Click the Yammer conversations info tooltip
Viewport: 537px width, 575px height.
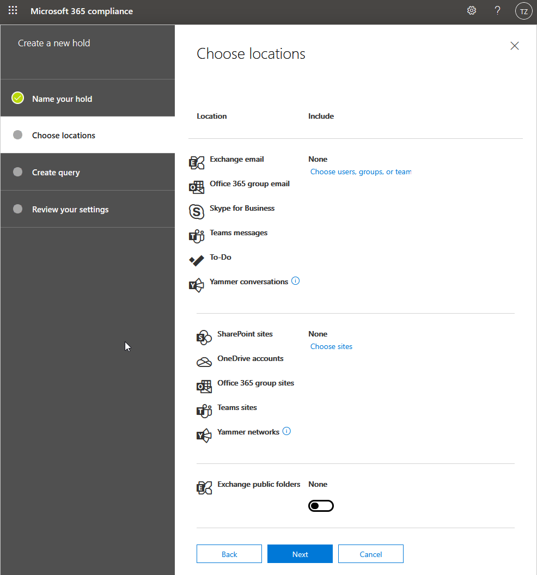click(295, 280)
